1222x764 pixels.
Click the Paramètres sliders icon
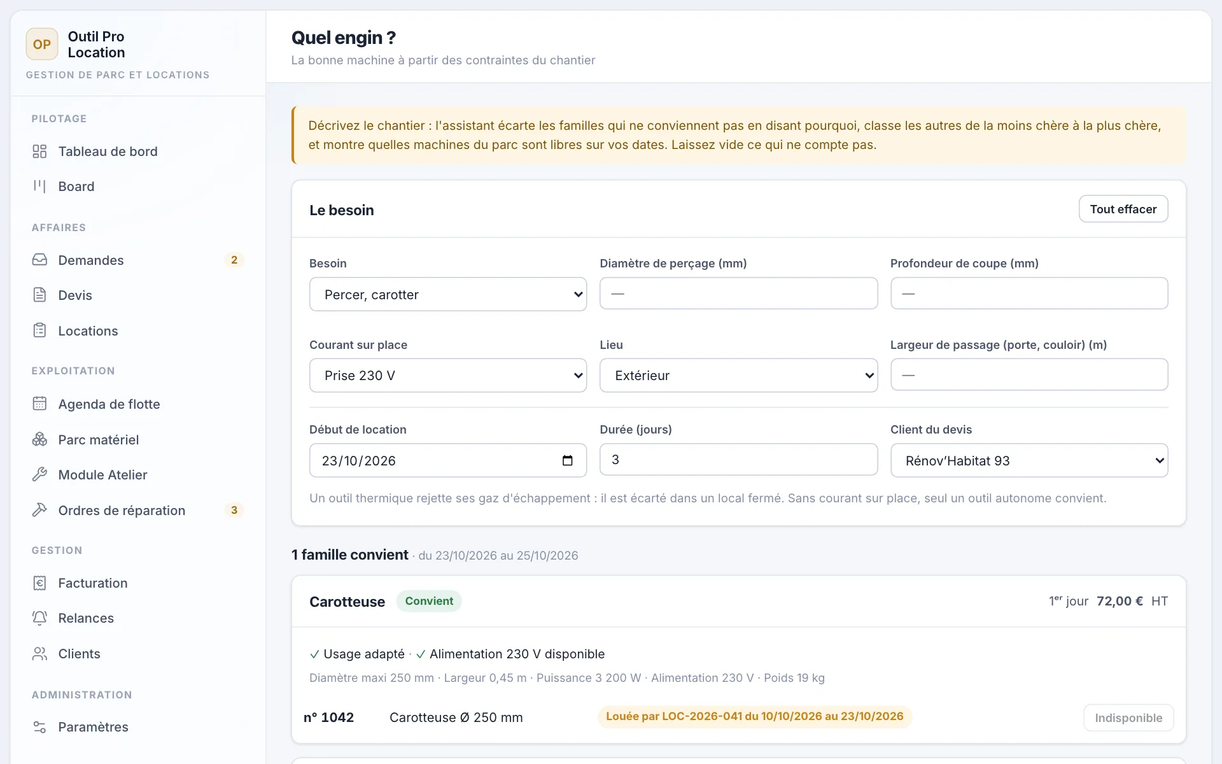point(39,726)
